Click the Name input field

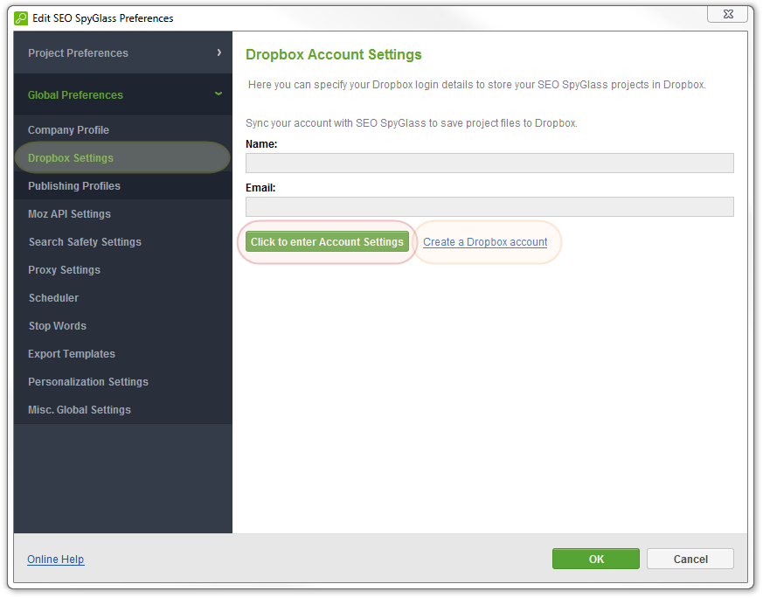tap(489, 163)
